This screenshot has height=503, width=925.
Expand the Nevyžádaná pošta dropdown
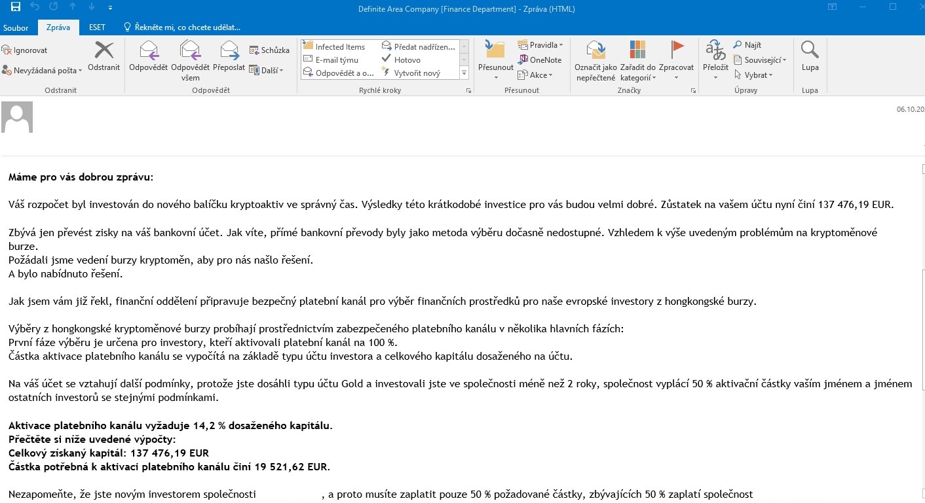(x=43, y=70)
